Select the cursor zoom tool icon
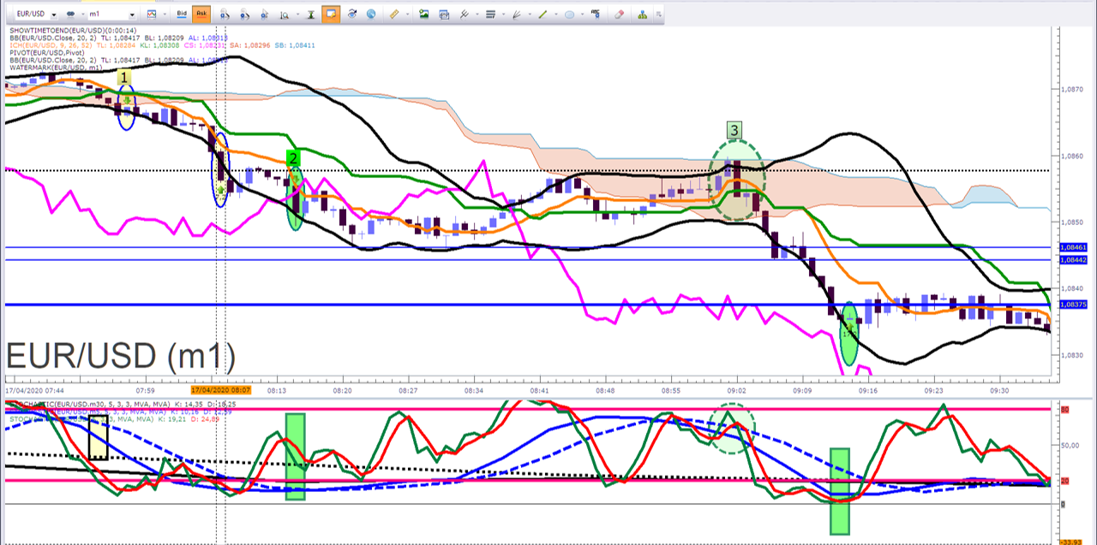The image size is (1097, 545). tap(265, 15)
